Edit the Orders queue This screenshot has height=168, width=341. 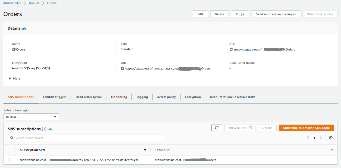tap(200, 14)
